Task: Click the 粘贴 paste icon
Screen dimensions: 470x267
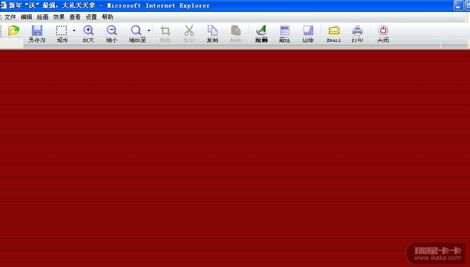Action: tap(236, 30)
